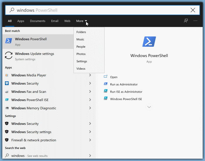Viewport: 205px width, 161px height.
Task: Click web search magnifier icon beside windows
Action: point(7,155)
